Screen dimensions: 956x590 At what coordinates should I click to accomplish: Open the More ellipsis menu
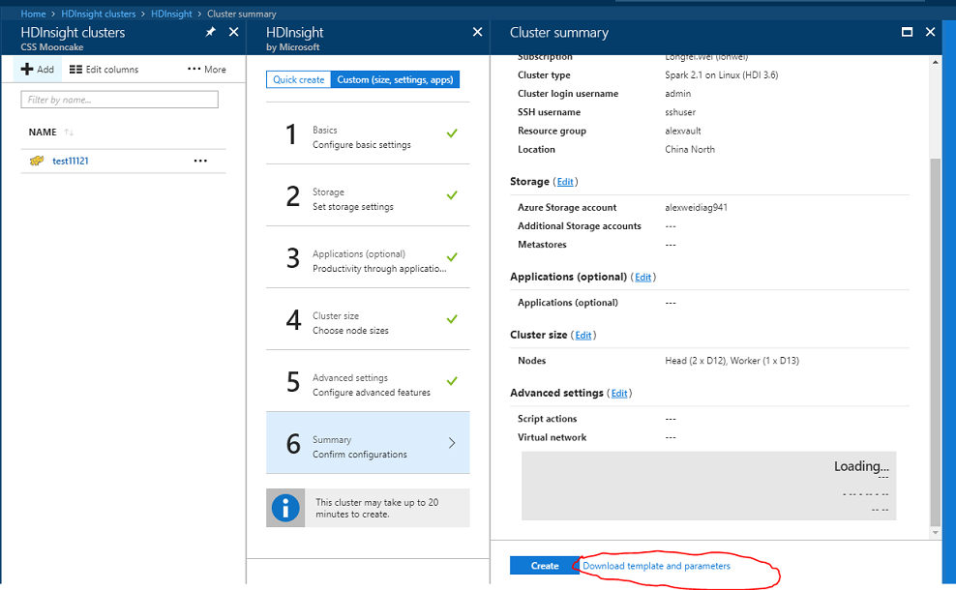206,70
